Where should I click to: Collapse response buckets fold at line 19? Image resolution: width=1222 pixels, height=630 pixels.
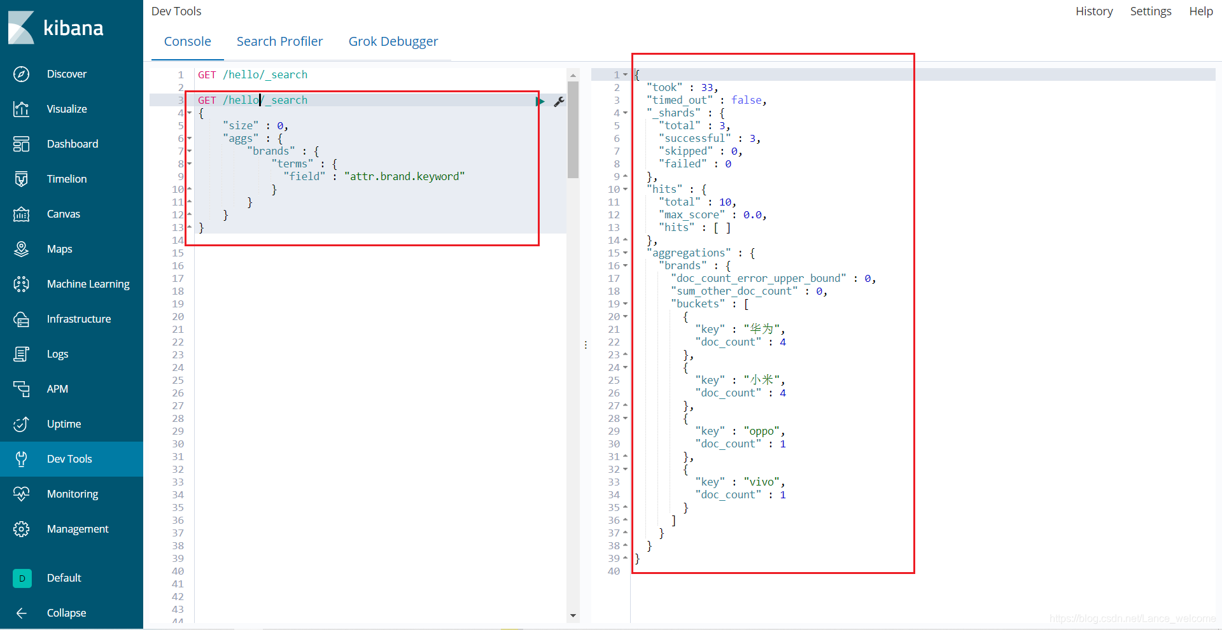pyautogui.click(x=625, y=304)
